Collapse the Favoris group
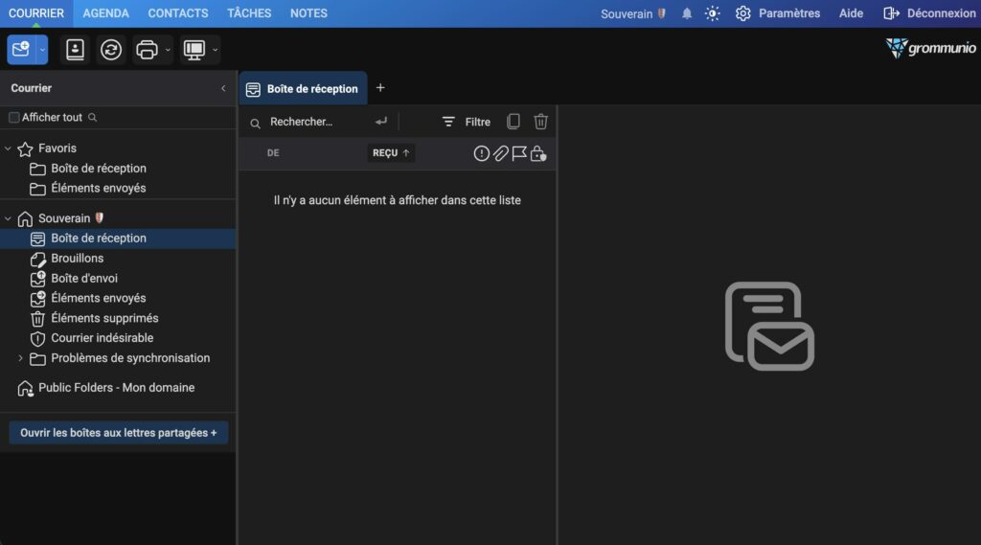981x545 pixels. [x=8, y=148]
